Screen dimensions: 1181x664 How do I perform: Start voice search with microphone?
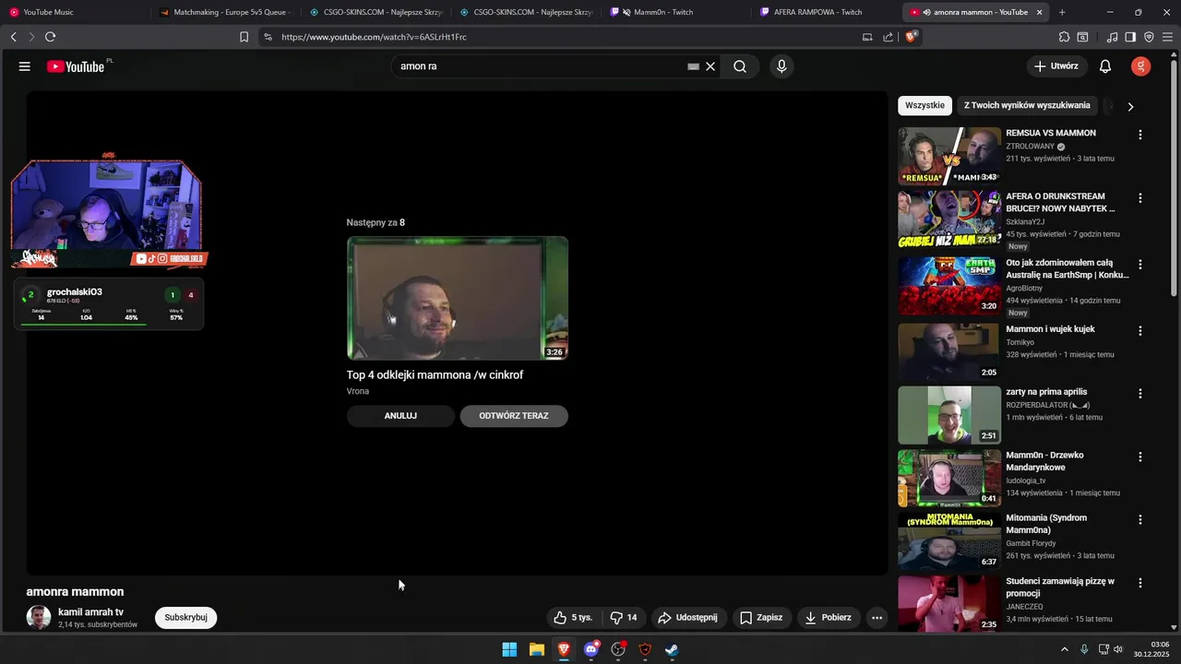tap(781, 66)
